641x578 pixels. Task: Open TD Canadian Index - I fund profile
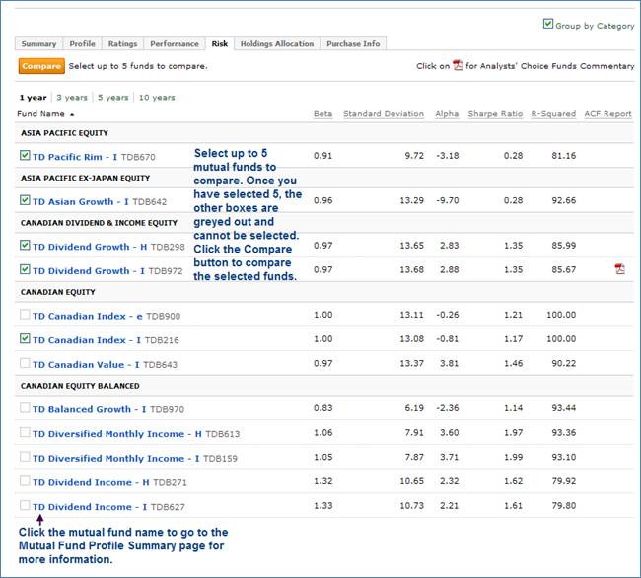[87, 340]
